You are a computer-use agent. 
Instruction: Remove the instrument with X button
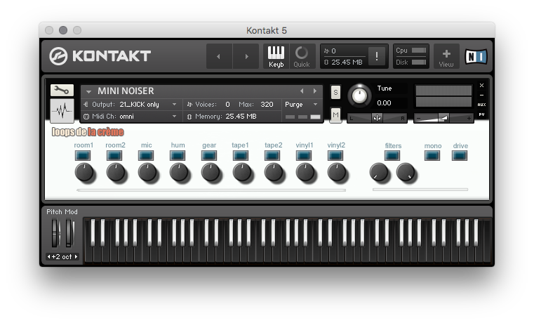point(481,85)
